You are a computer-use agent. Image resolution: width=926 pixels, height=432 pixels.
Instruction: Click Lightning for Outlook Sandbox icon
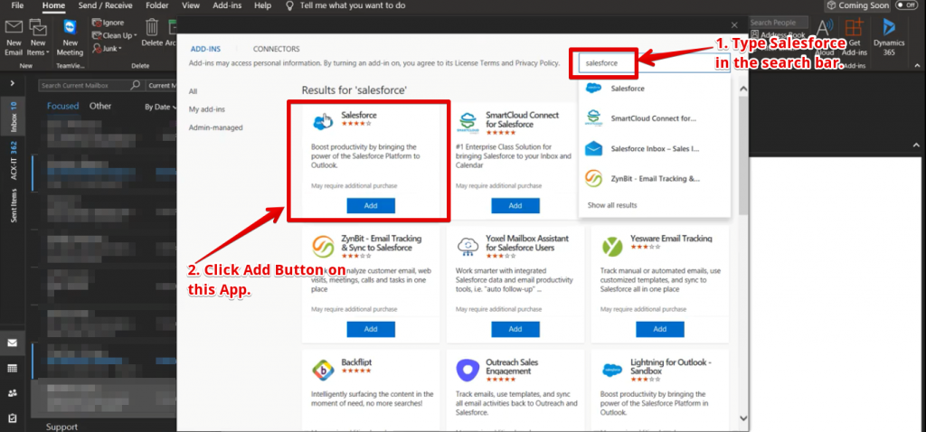click(x=612, y=370)
